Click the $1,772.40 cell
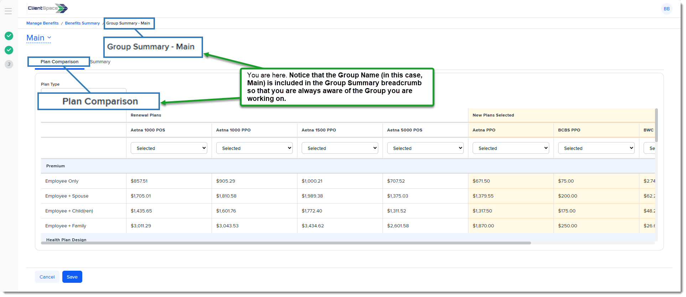Viewport: 686px width, 297px height. click(x=340, y=211)
